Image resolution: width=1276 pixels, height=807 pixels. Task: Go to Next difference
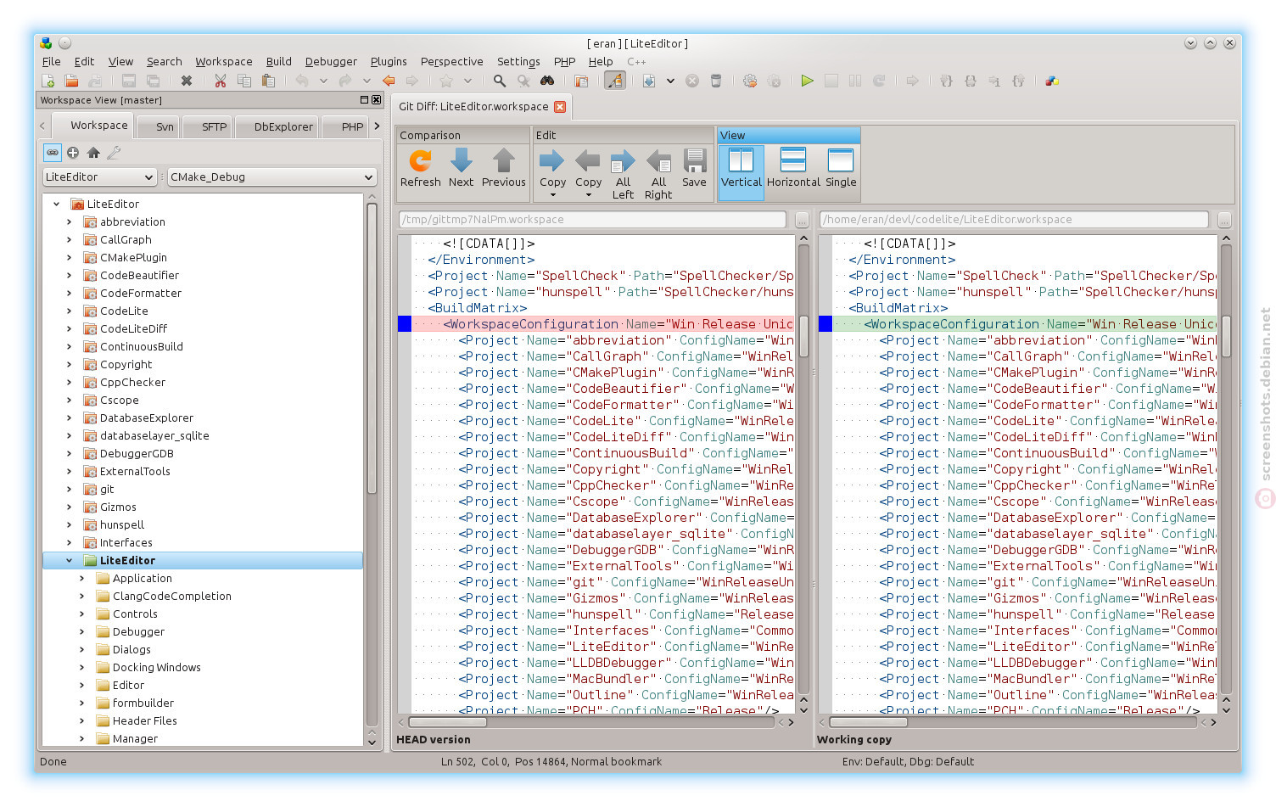click(x=461, y=168)
